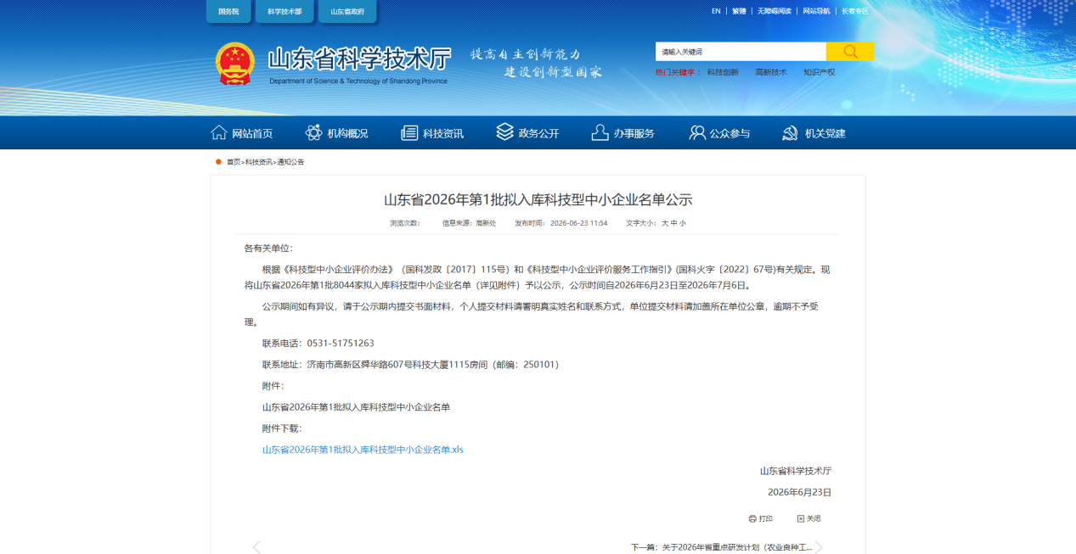1076x554 pixels.
Task: Download the 科技型中小企业名单.xls attachment
Action: tap(363, 450)
